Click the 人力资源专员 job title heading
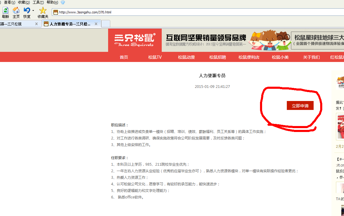 [212, 76]
